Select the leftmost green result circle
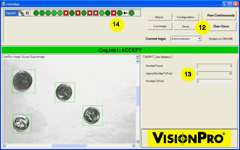This screenshot has height=150, width=240. coord(36,13)
